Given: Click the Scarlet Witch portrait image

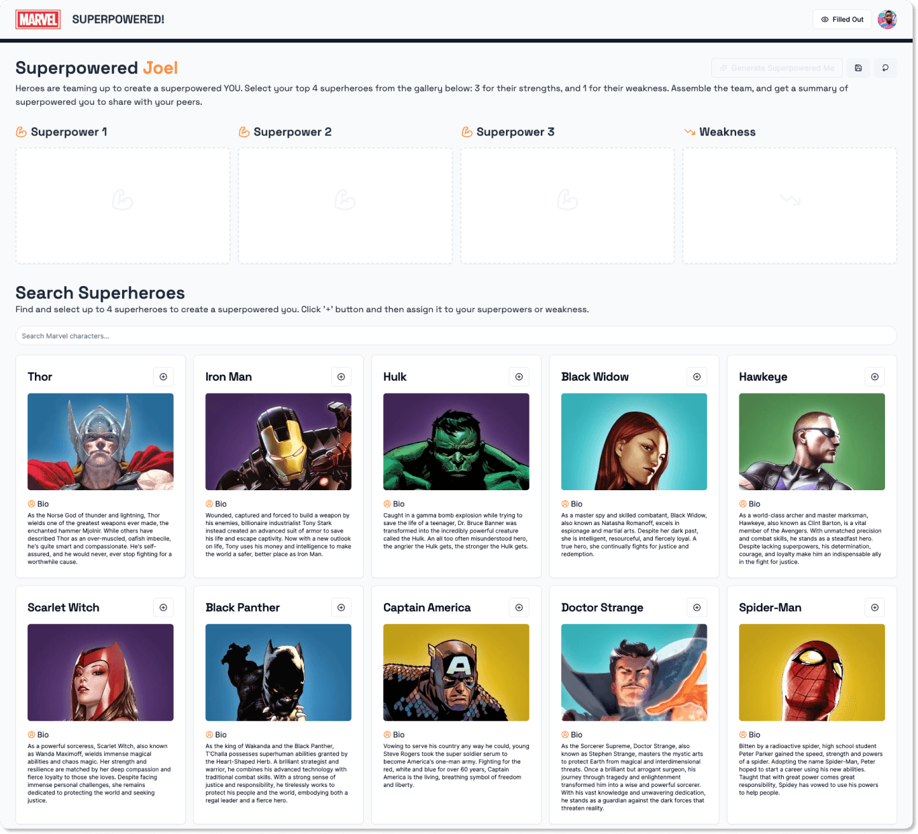Looking at the screenshot, I should click(101, 673).
